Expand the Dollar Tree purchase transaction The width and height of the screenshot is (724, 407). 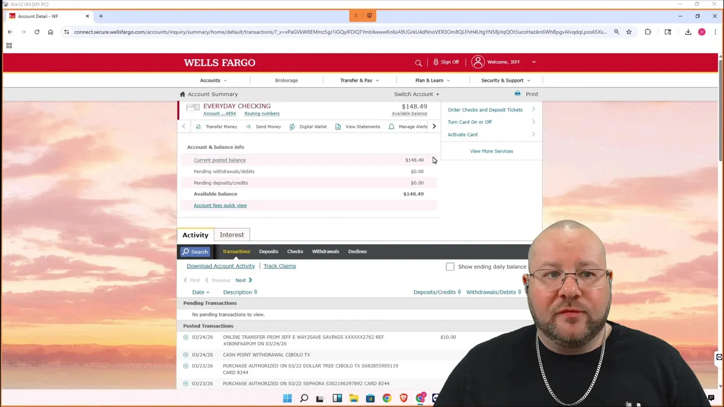click(x=186, y=366)
